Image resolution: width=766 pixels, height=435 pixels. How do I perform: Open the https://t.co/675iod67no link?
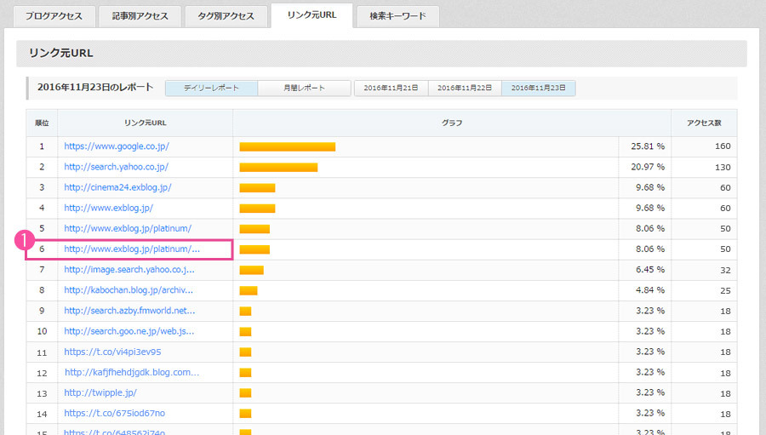click(x=114, y=413)
